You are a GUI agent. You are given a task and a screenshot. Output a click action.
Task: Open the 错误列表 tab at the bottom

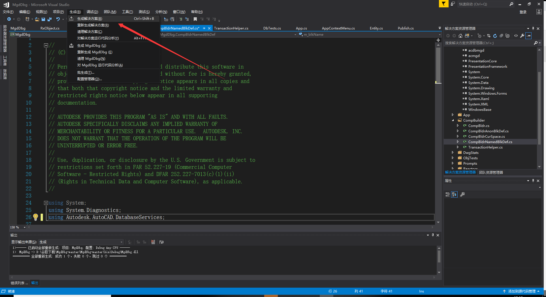(x=19, y=283)
